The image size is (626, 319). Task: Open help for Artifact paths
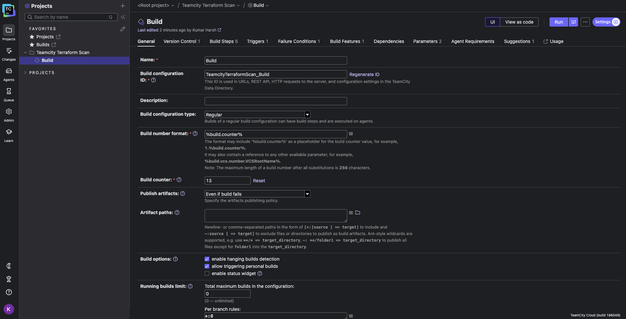(x=177, y=212)
